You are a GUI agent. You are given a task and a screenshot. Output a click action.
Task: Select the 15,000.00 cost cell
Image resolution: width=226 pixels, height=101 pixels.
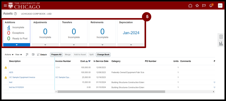(x=86, y=82)
